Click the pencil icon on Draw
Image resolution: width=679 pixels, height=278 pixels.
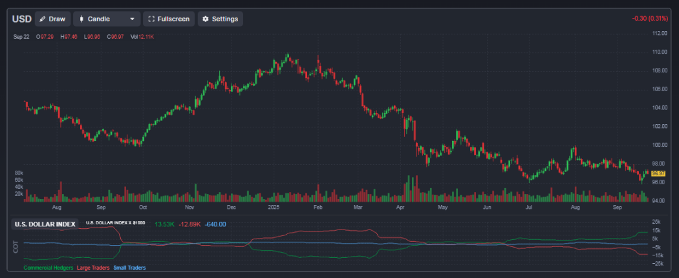coord(43,19)
